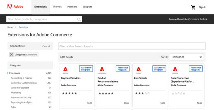This screenshot has width=214, height=110.
Task: Click Assurance Program badge on Product Recommendations
Action: pos(122,69)
